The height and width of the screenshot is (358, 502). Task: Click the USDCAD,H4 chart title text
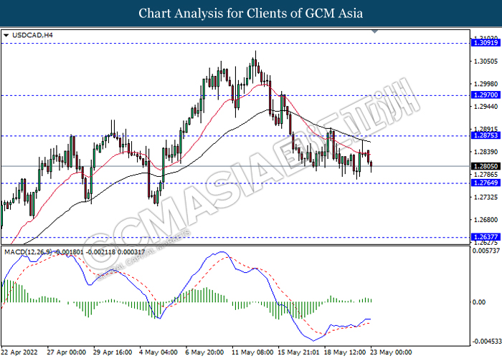click(x=32, y=35)
